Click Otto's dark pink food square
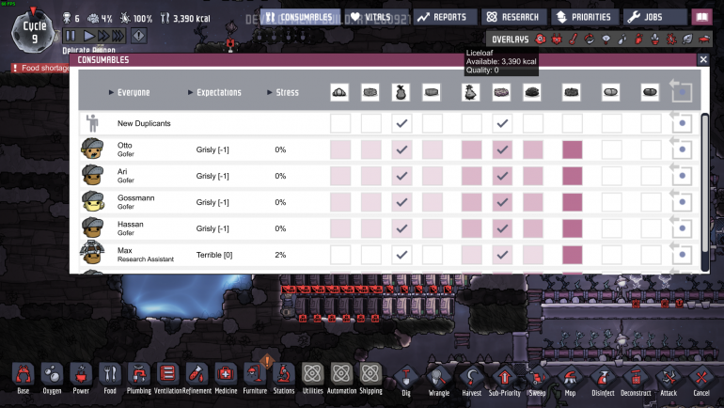The image size is (724, 408). coord(572,149)
